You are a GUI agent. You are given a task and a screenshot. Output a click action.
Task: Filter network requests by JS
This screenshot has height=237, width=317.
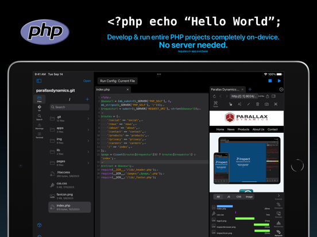click(x=229, y=197)
